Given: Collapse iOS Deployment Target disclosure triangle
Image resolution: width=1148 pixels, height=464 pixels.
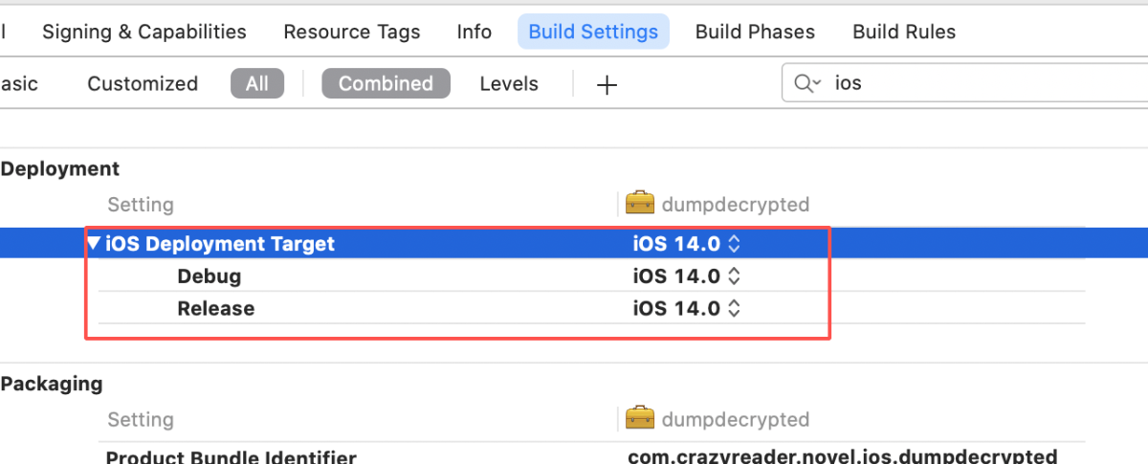Looking at the screenshot, I should (93, 244).
